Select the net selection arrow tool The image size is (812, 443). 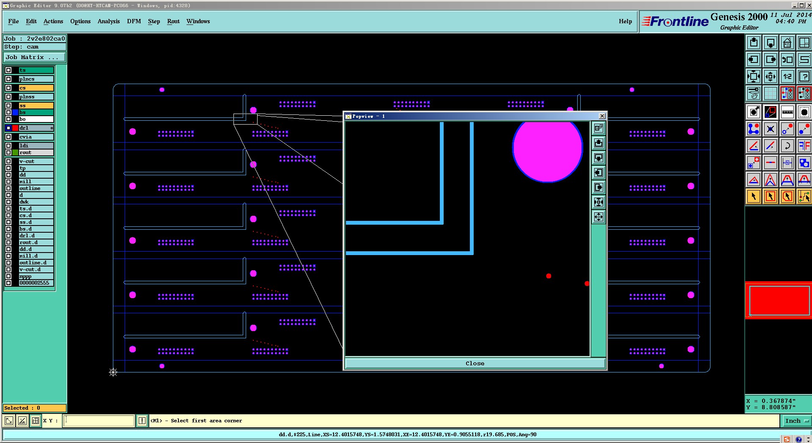(804, 196)
